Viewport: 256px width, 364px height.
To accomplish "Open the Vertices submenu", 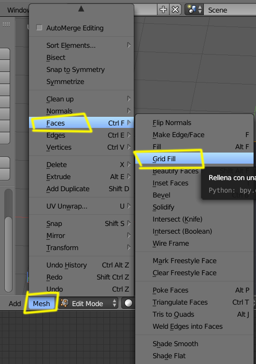I will click(x=81, y=147).
